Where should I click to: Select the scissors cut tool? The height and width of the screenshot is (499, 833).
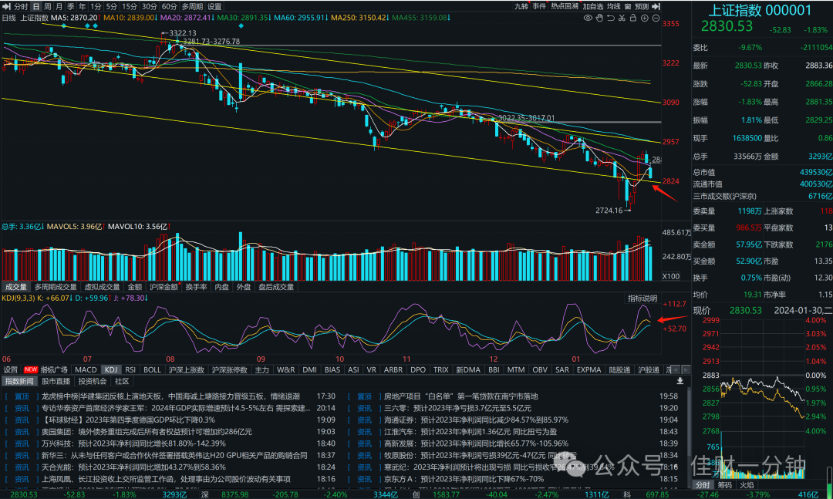622,18
